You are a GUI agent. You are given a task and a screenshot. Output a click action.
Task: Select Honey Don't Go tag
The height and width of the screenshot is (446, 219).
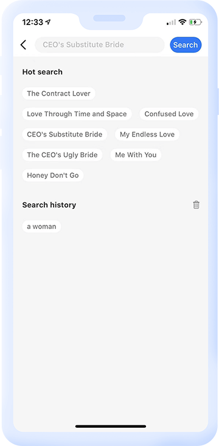53,175
